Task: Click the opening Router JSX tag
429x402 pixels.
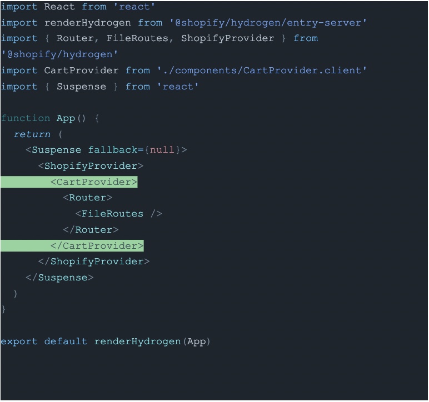Action: [88, 198]
